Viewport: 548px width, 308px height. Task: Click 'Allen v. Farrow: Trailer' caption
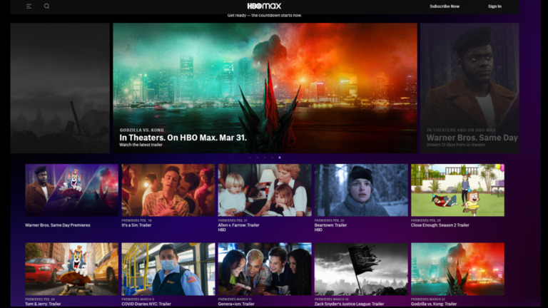tap(239, 225)
